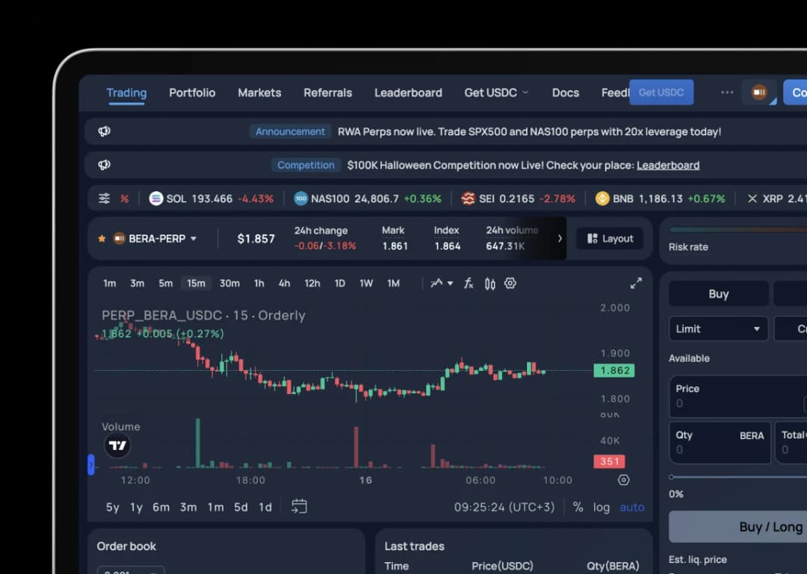This screenshot has height=574, width=807.
Task: Click the TradingView logo on chart
Action: click(117, 446)
